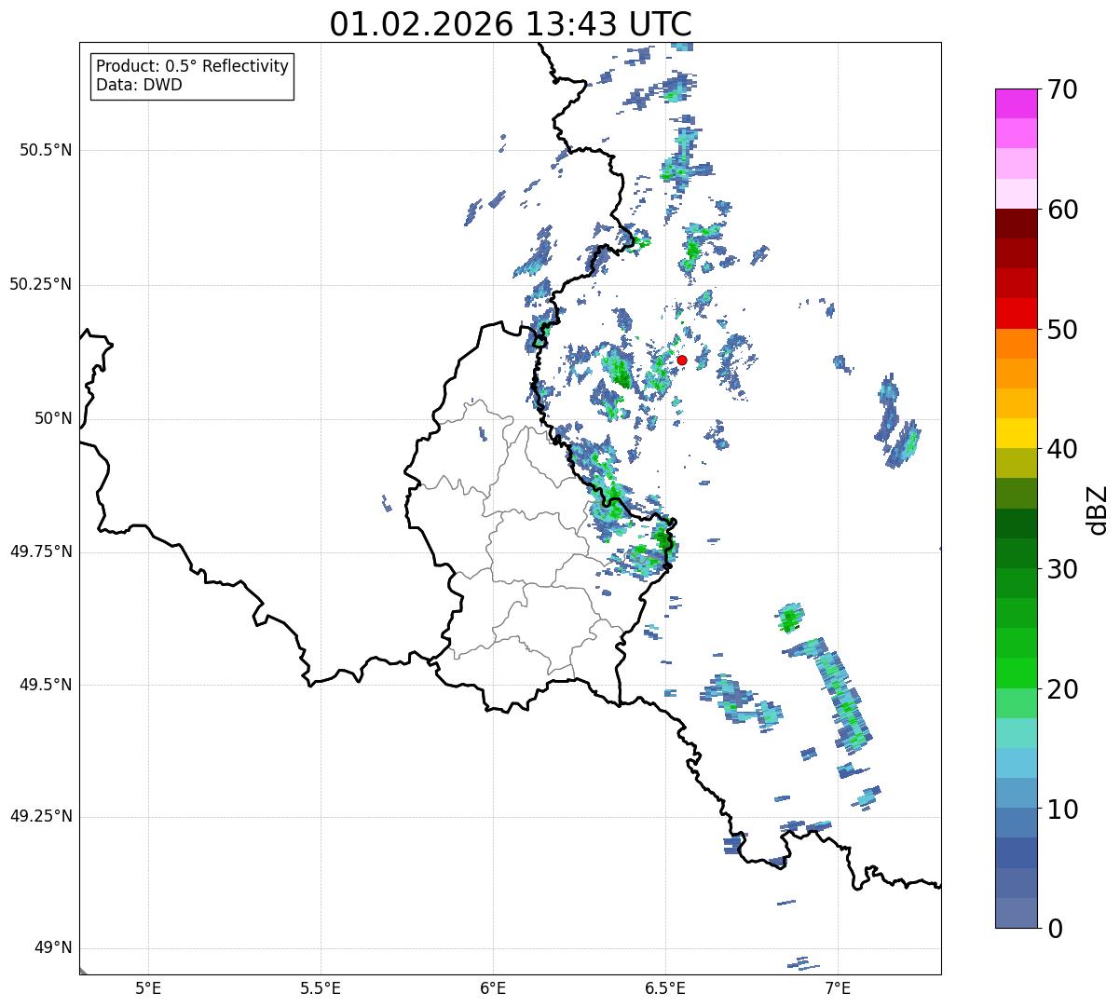Click the latitude label '50°N'

pyautogui.click(x=53, y=418)
